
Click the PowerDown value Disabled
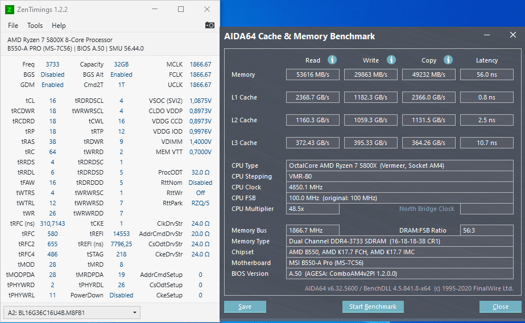[121, 295]
